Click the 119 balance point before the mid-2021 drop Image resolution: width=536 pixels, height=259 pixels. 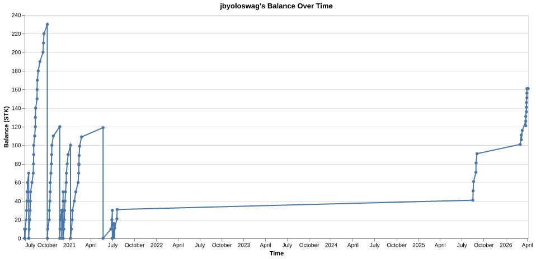click(x=103, y=128)
